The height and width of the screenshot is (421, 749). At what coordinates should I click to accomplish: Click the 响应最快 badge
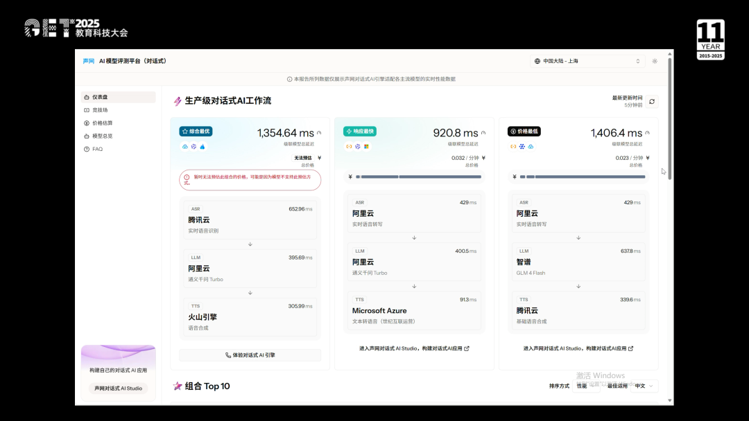(x=360, y=131)
